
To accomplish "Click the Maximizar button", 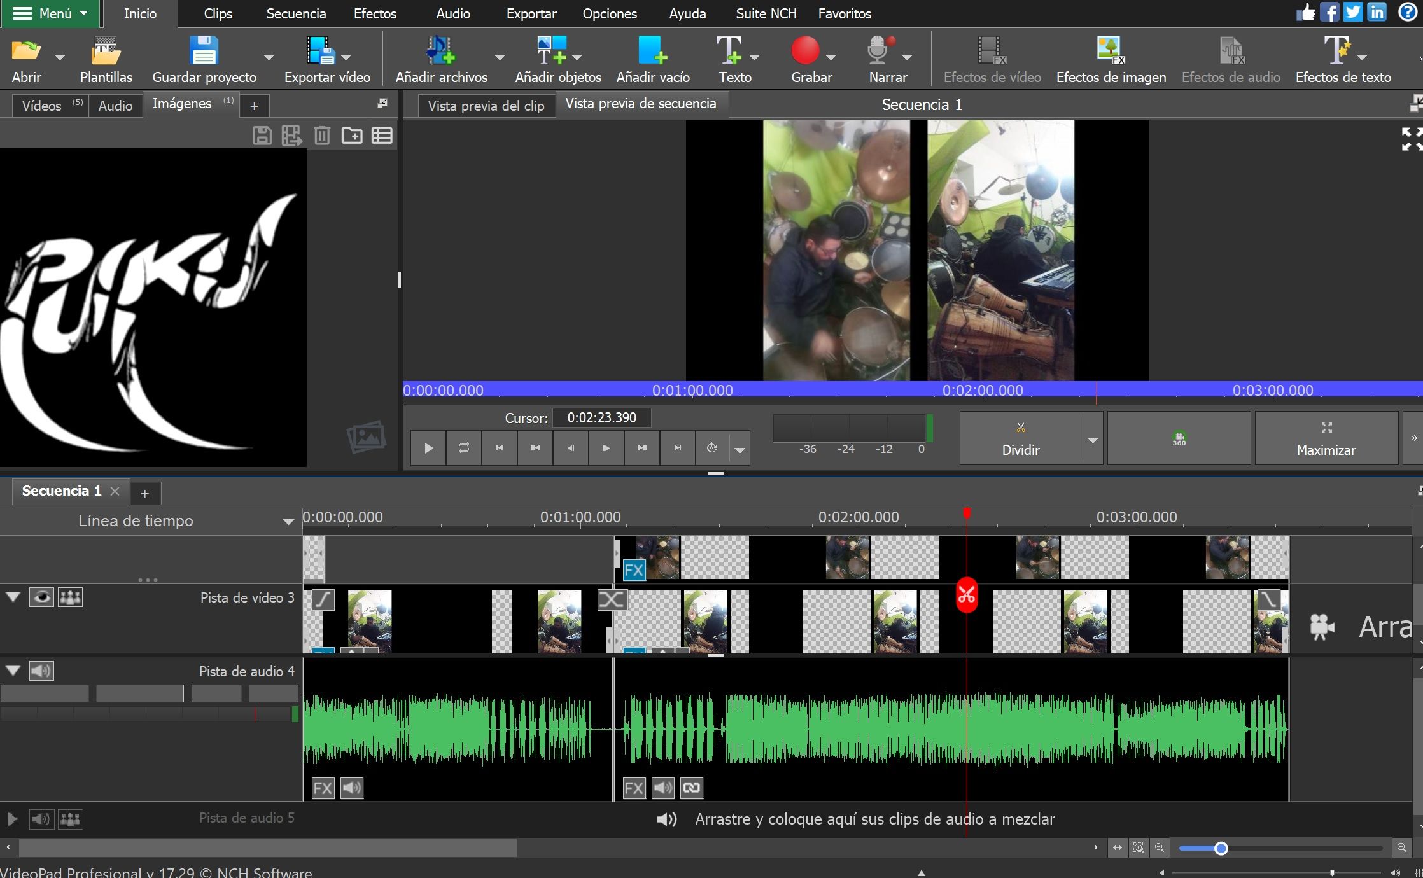I will pyautogui.click(x=1326, y=438).
